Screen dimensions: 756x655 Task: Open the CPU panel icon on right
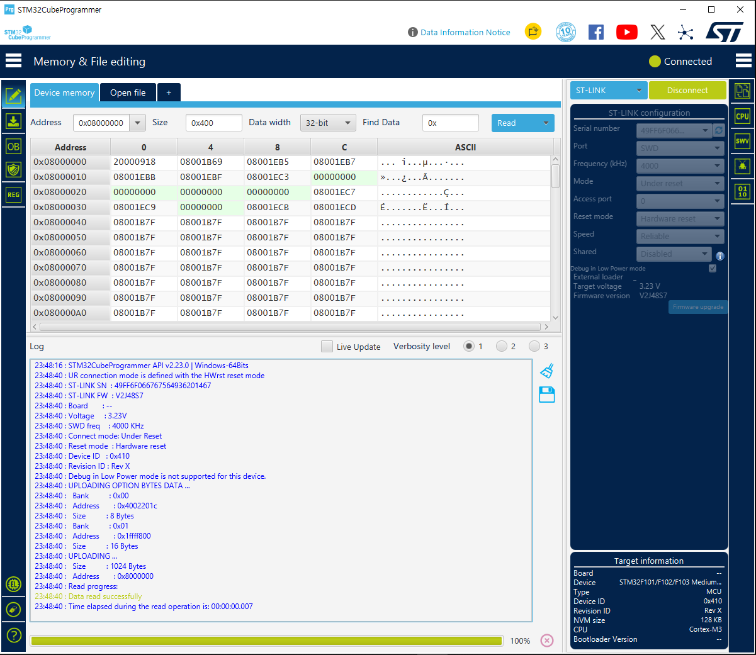point(742,116)
